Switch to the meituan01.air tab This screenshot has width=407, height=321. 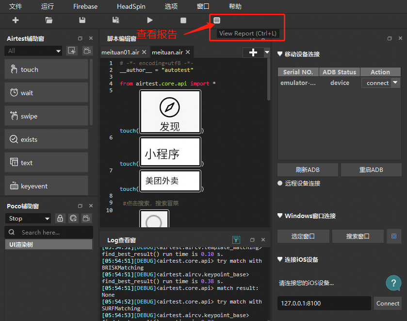click(x=120, y=52)
